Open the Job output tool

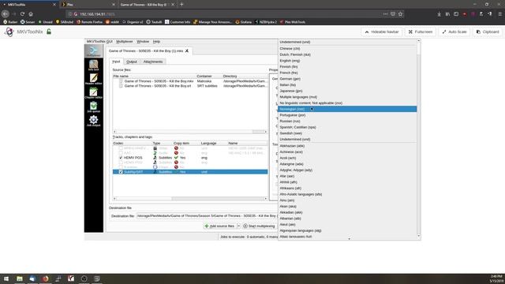(x=93, y=121)
